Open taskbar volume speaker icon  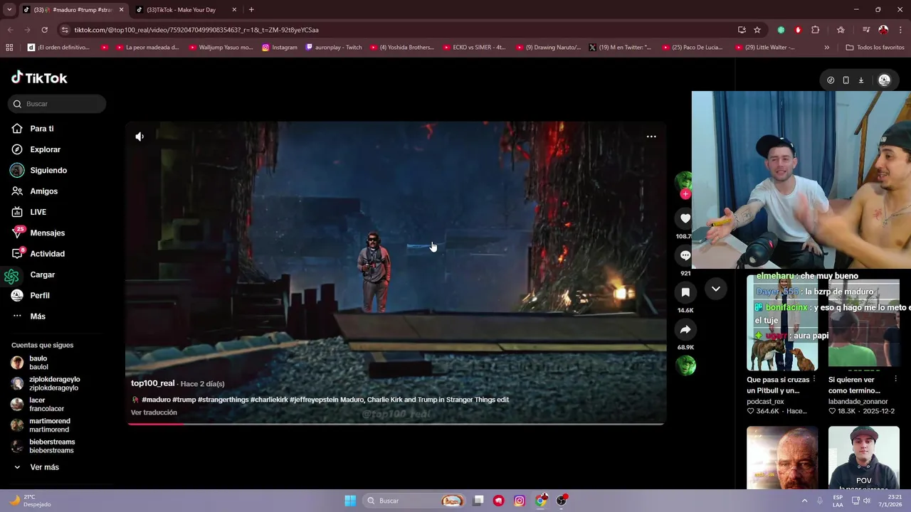pos(867,501)
